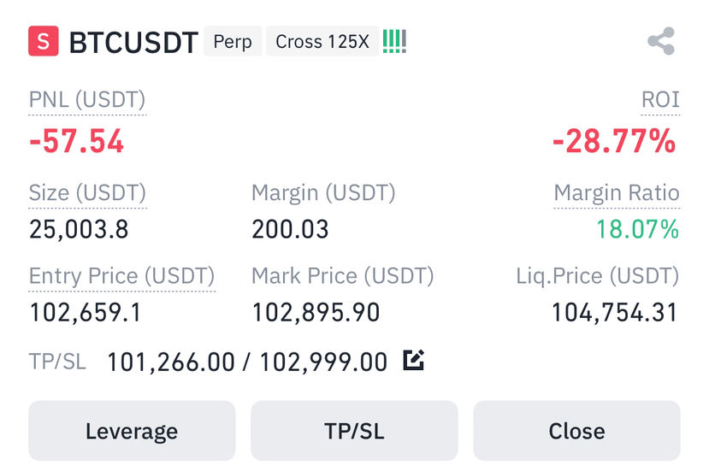
Task: Tap the -57.54 PNL value
Action: pos(76,141)
